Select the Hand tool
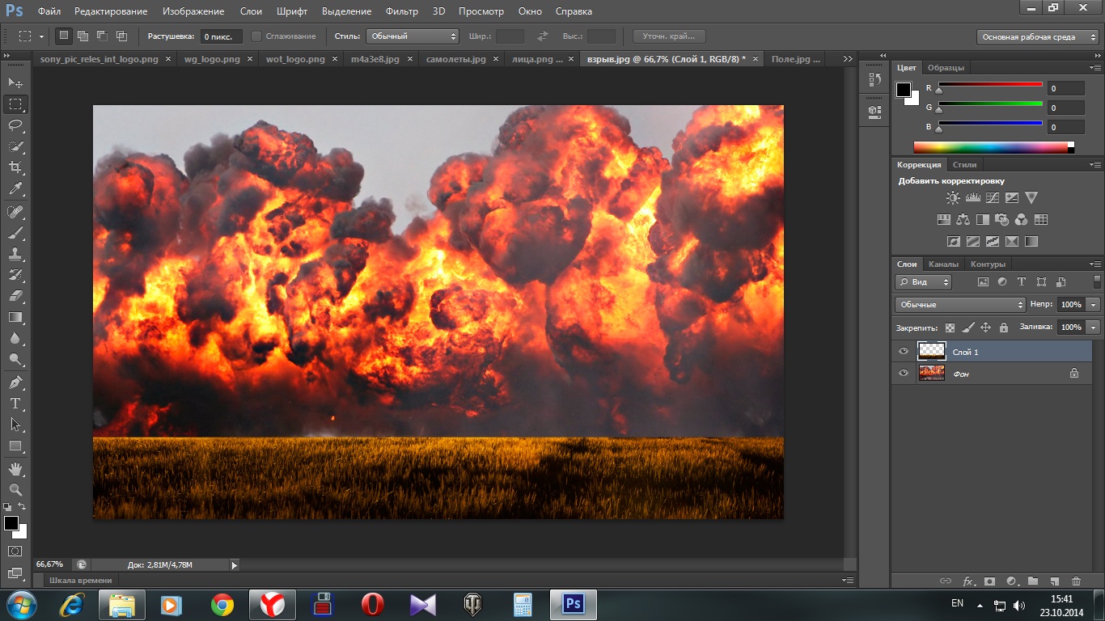Image resolution: width=1105 pixels, height=621 pixels. pyautogui.click(x=15, y=469)
